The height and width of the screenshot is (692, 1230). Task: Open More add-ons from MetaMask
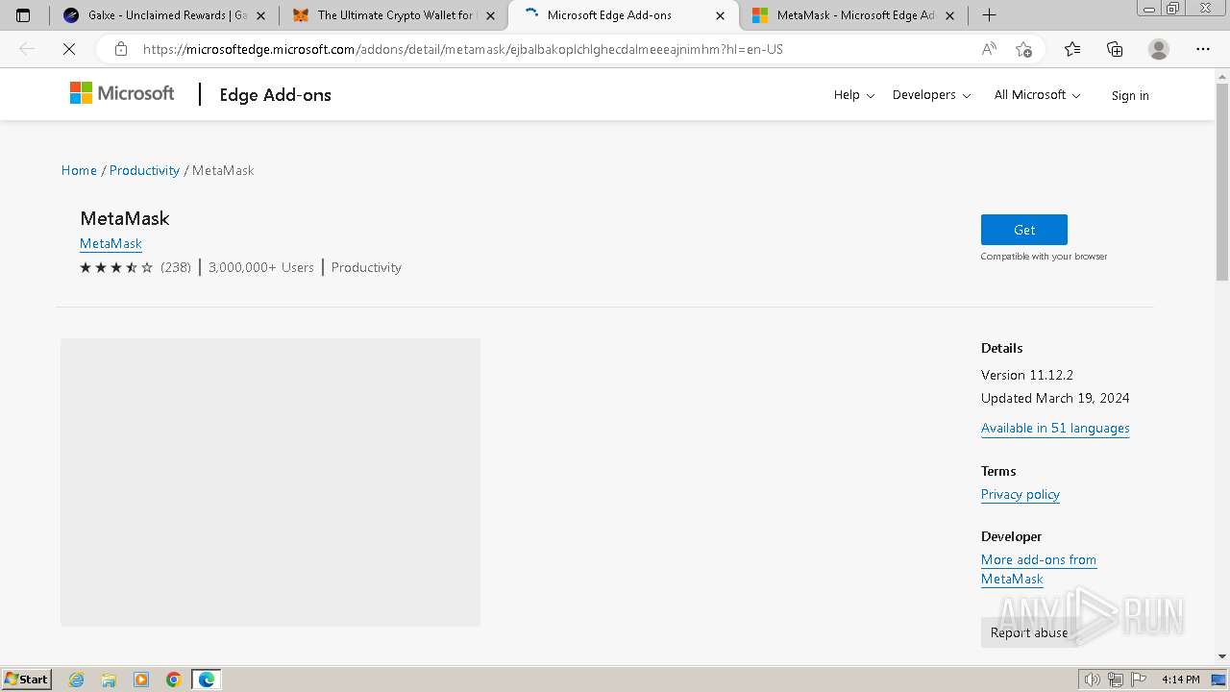click(1039, 569)
